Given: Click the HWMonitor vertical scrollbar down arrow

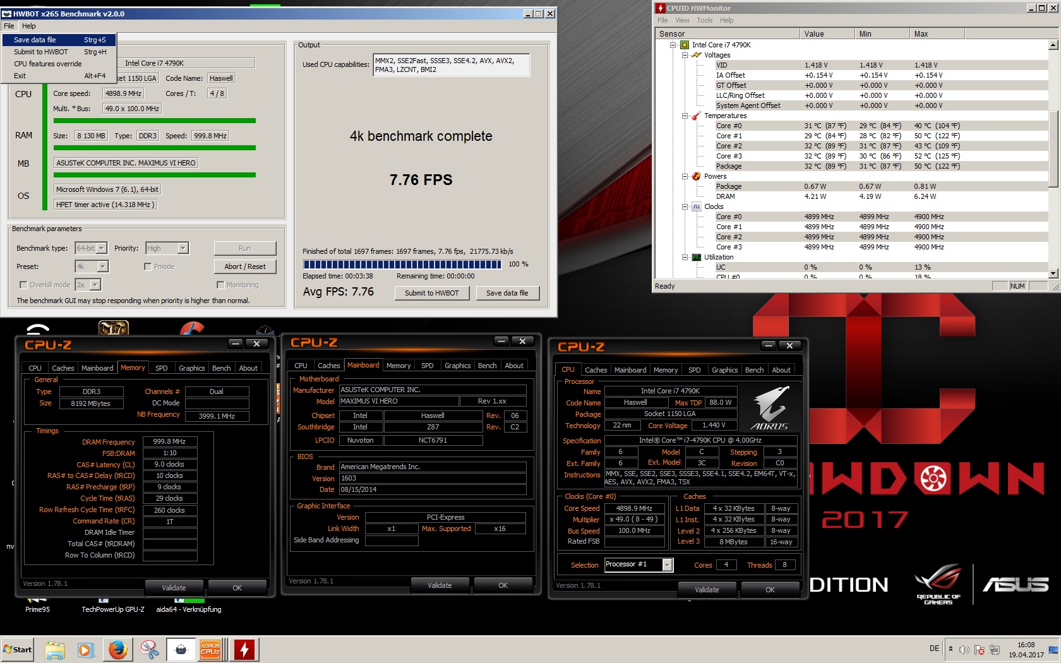Looking at the screenshot, I should coord(1053,273).
